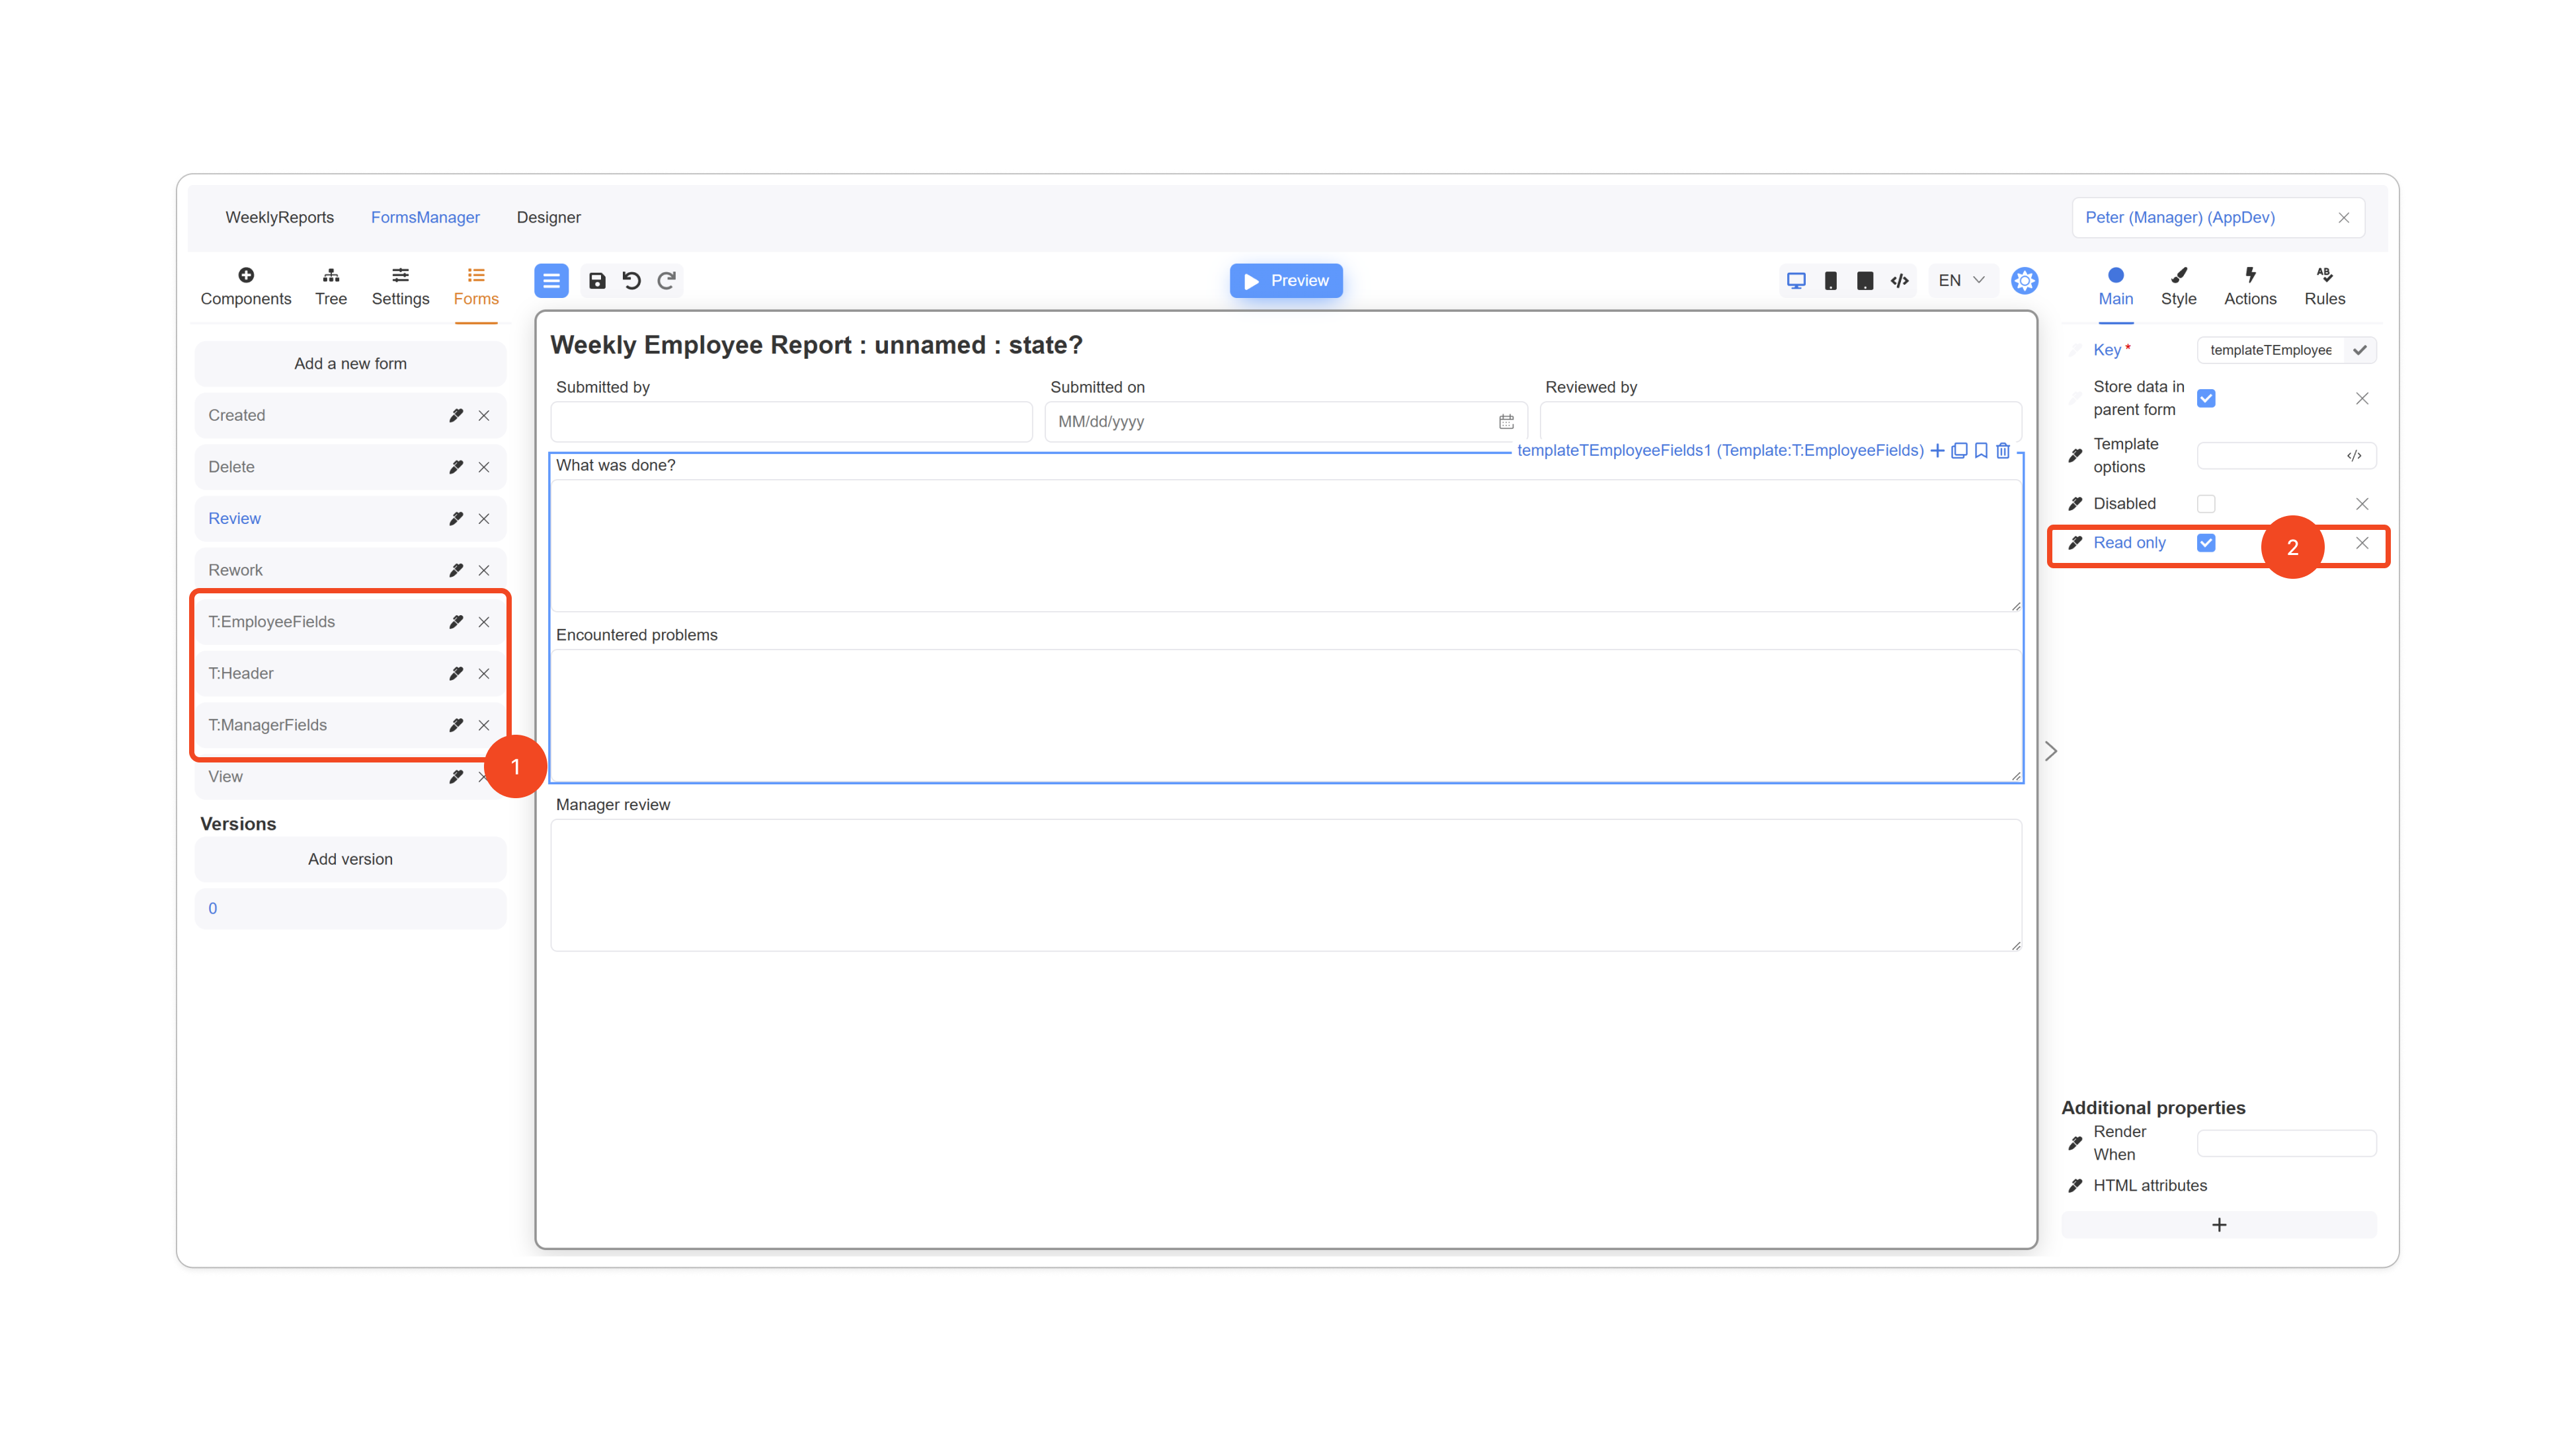
Task: Click the save form icon
Action: point(597,281)
